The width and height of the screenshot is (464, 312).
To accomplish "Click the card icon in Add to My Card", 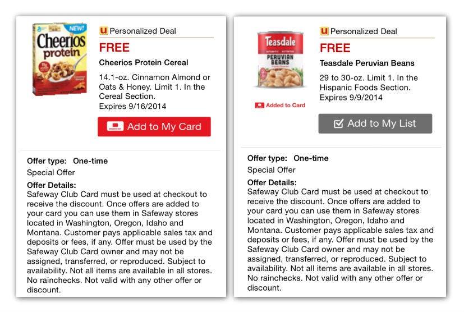I will point(116,127).
